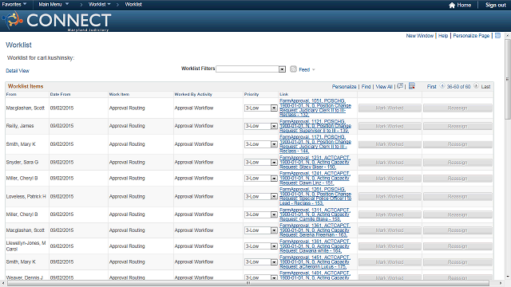
Task: Open the grid zoom popup icon
Action: 400,86
